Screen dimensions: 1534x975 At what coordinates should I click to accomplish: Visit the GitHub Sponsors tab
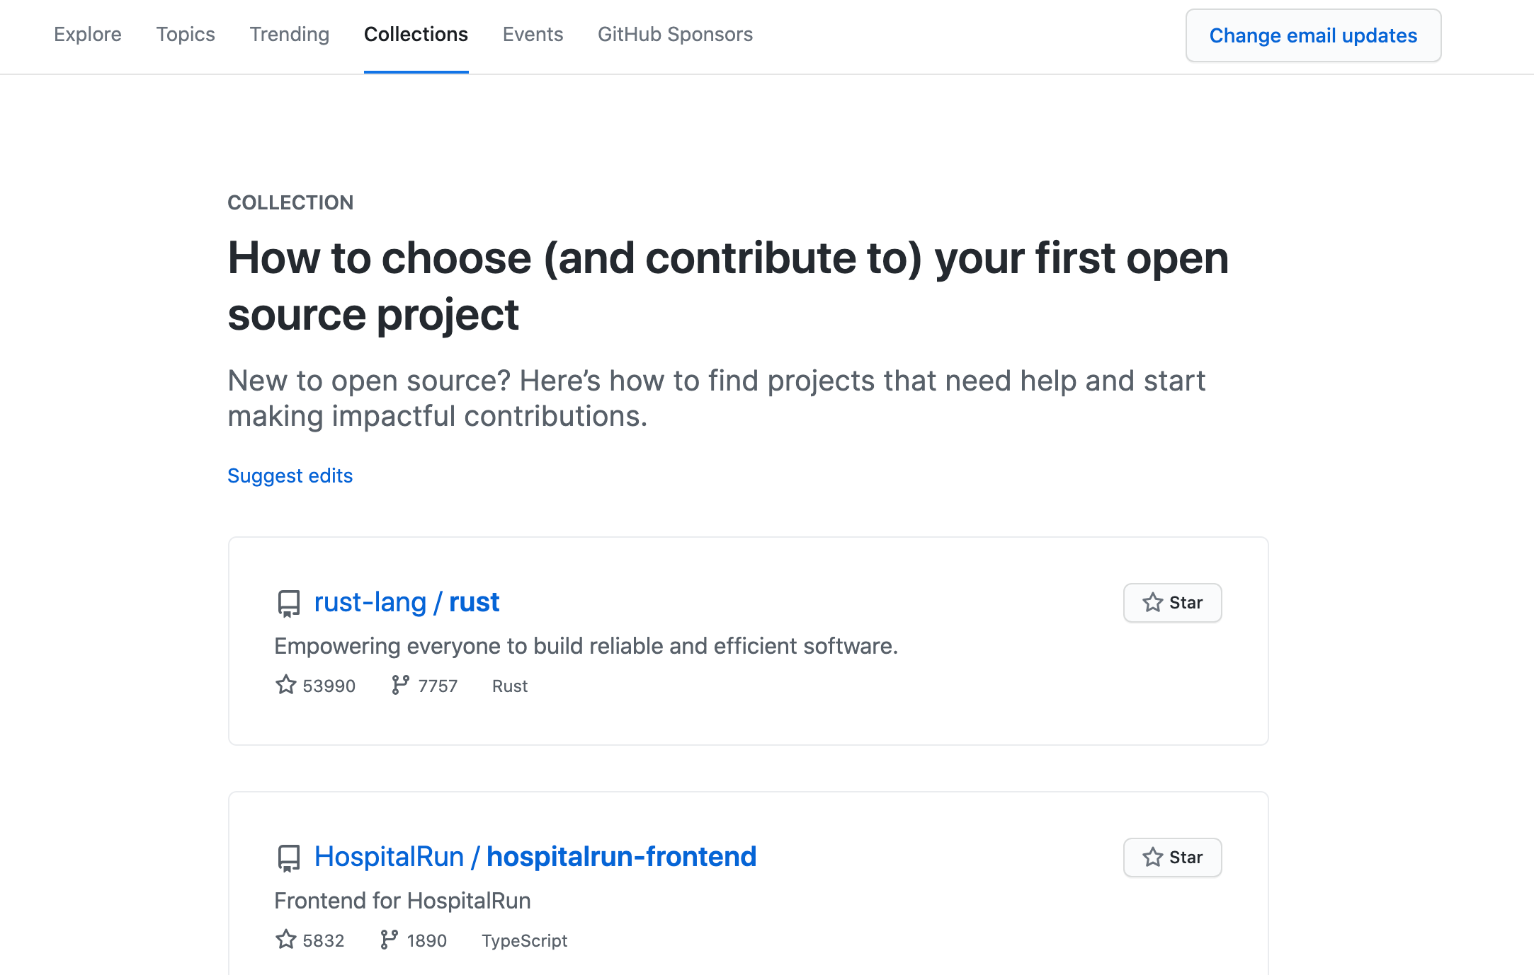(x=675, y=34)
